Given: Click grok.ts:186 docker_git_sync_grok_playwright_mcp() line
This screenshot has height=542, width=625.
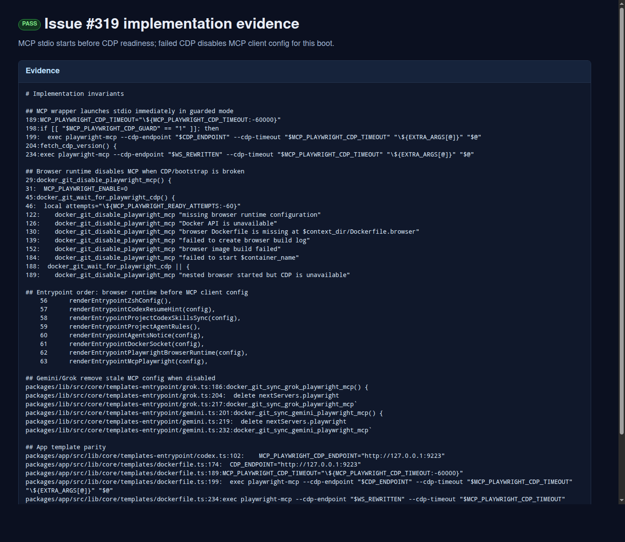Looking at the screenshot, I should point(197,387).
